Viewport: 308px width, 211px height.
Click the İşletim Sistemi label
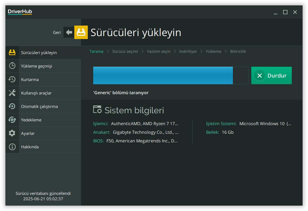click(221, 124)
